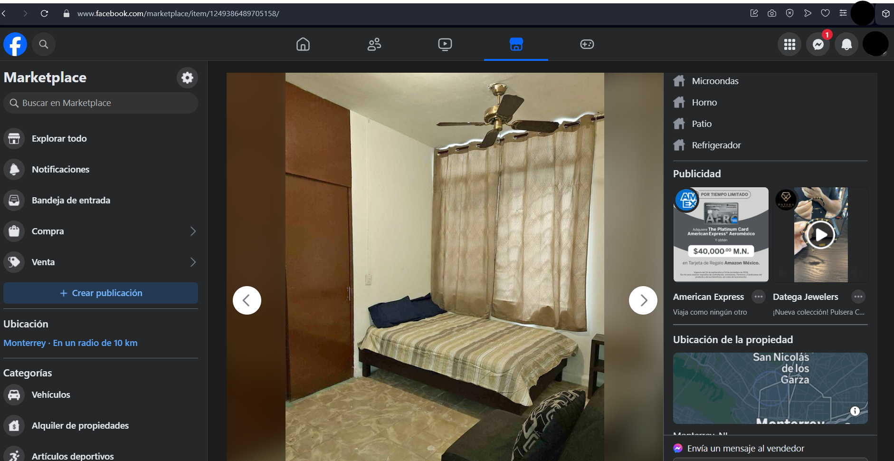
Task: Click the Facebook logo
Action: 15,44
